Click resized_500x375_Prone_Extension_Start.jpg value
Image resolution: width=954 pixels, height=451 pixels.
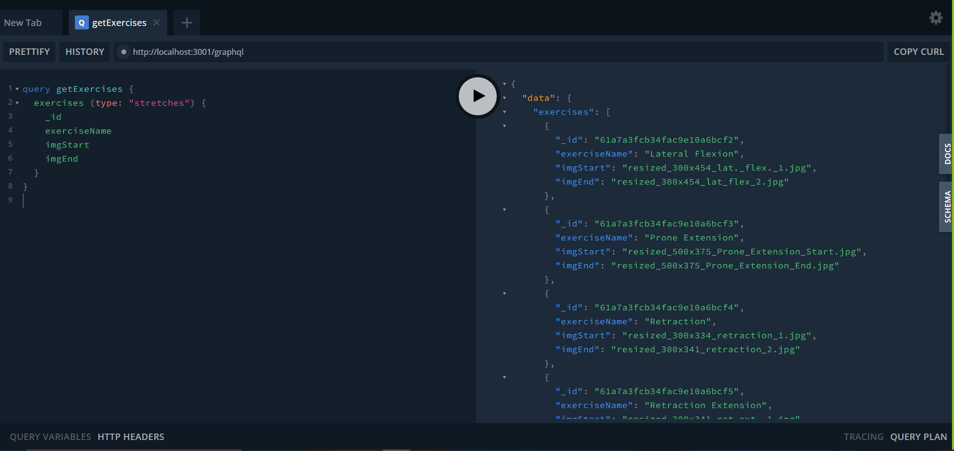pyautogui.click(x=742, y=251)
